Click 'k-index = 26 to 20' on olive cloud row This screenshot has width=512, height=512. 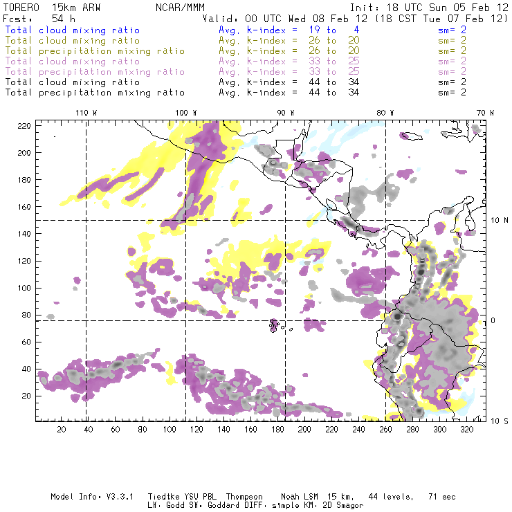303,41
